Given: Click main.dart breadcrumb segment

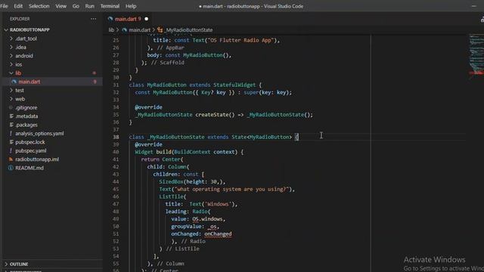Looking at the screenshot, I should (139, 30).
